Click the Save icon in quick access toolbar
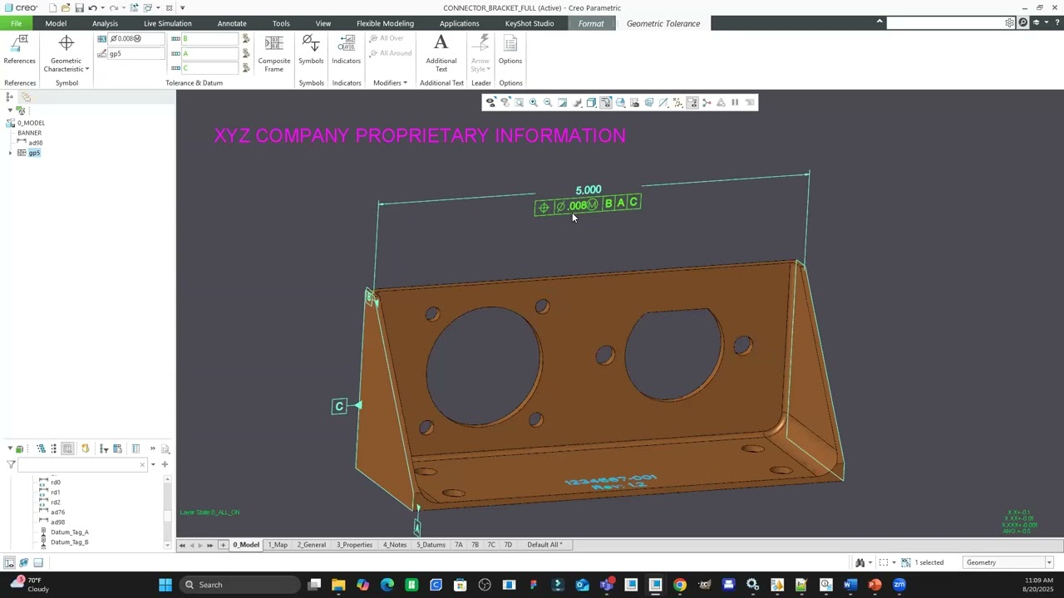Screen dimensions: 1064x598 click(x=79, y=7)
